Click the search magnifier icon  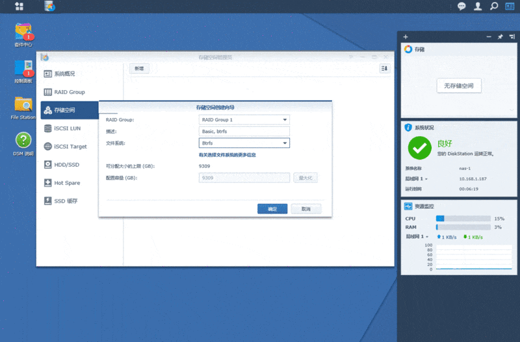tap(494, 6)
